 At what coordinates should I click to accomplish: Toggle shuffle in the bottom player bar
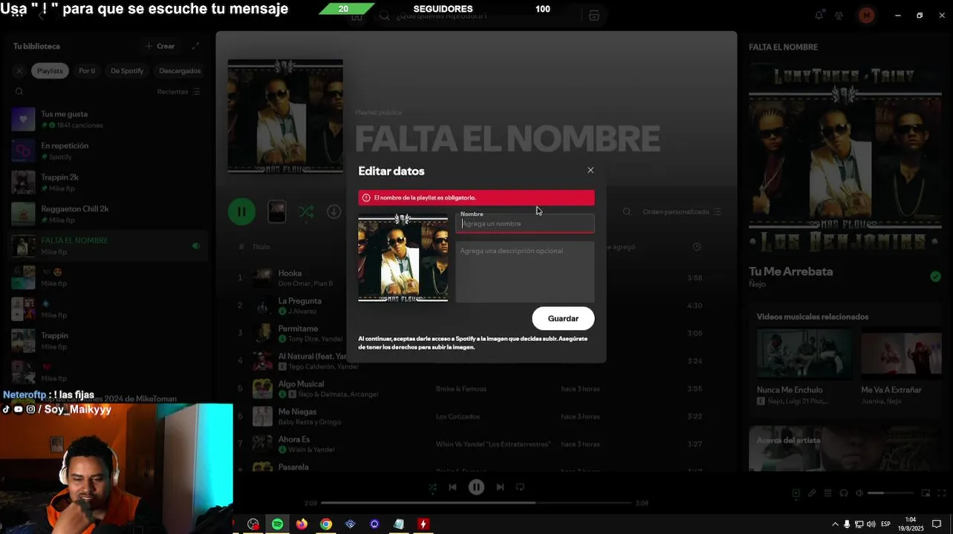[x=432, y=487]
